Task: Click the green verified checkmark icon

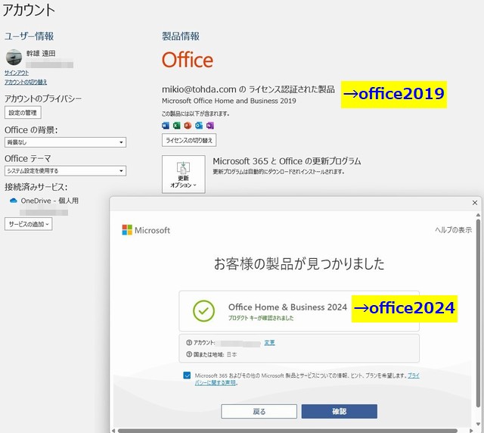Action: 203,311
